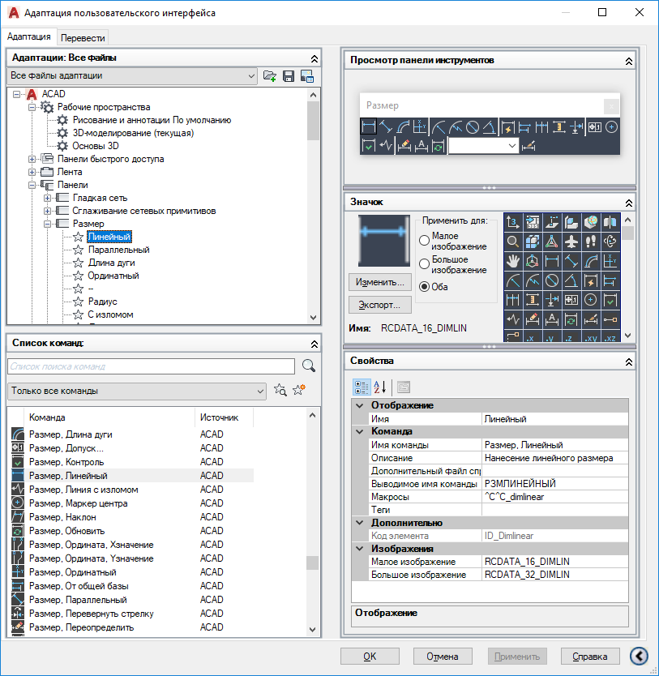The image size is (659, 676).
Task: Switch to the Адаптация tab
Action: (29, 36)
